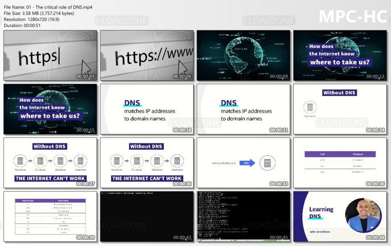Click the File Size 3.58 MB text
This screenshot has height=246, width=391.
pos(39,13)
